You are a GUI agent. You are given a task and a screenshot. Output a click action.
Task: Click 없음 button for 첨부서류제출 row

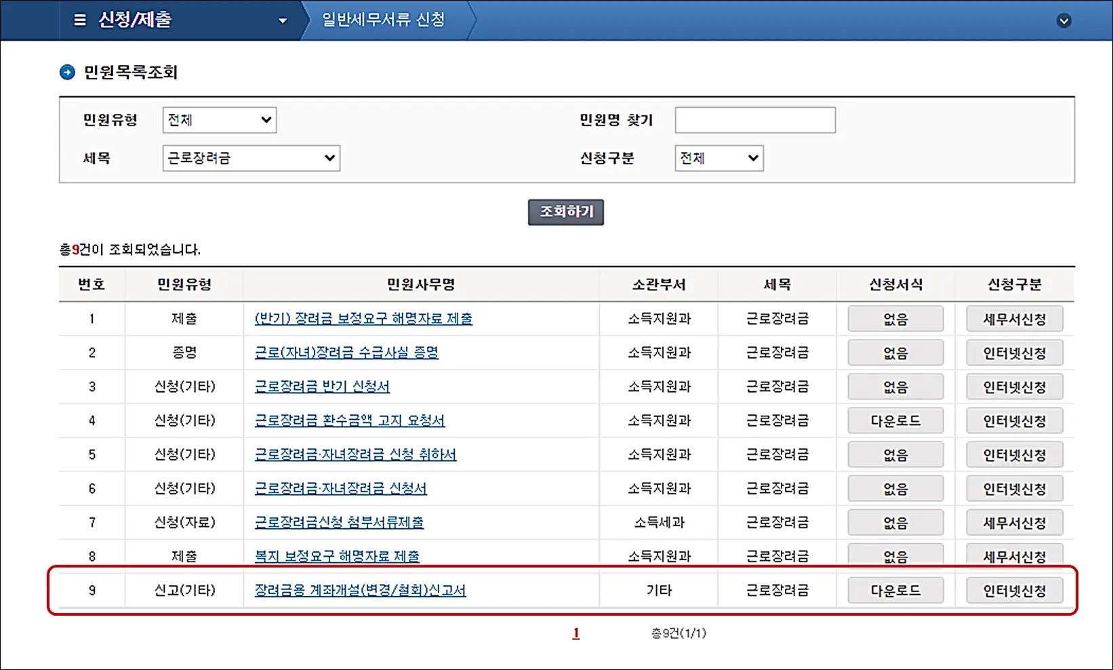(x=895, y=522)
